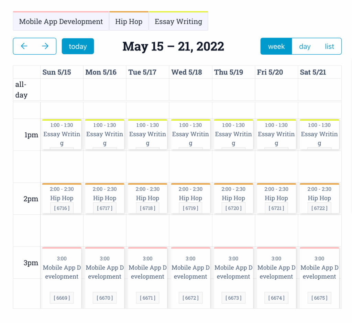Open Mobile App Development event 6673

pos(233,278)
